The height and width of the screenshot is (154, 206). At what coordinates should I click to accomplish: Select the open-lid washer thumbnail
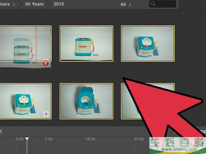pos(86,101)
